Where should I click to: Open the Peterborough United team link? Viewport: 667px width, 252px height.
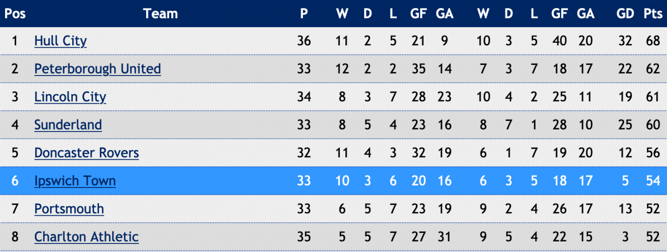coord(97,69)
